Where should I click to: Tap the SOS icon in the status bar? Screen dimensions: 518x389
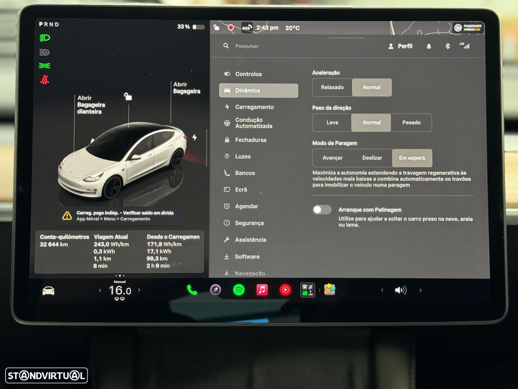(x=247, y=27)
